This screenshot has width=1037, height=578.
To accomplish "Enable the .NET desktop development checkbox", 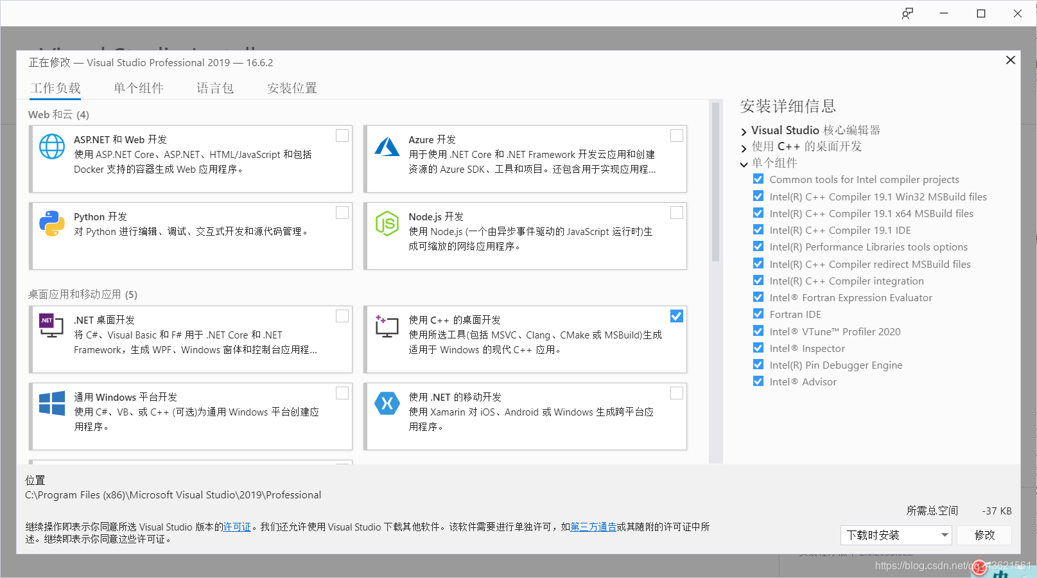I will [342, 316].
